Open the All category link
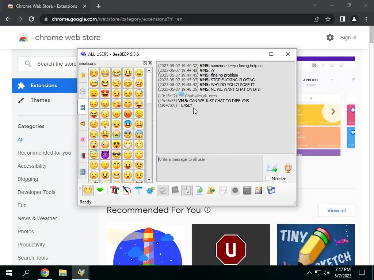Image resolution: width=374 pixels, height=280 pixels. tap(20, 140)
